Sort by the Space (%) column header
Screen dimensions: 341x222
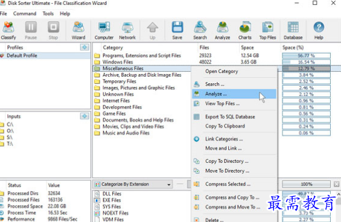(293, 48)
